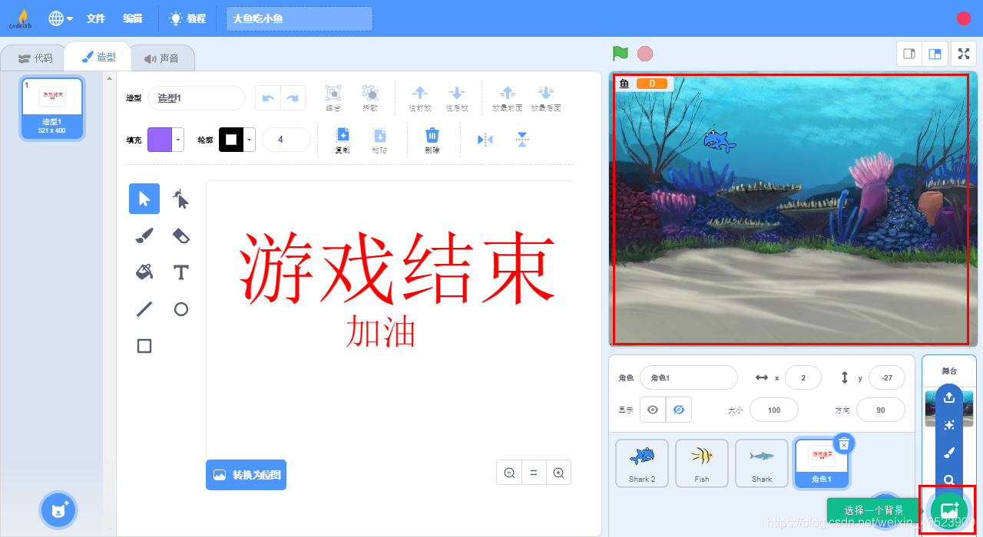
Task: Click the outline width field
Action: pyautogui.click(x=286, y=140)
